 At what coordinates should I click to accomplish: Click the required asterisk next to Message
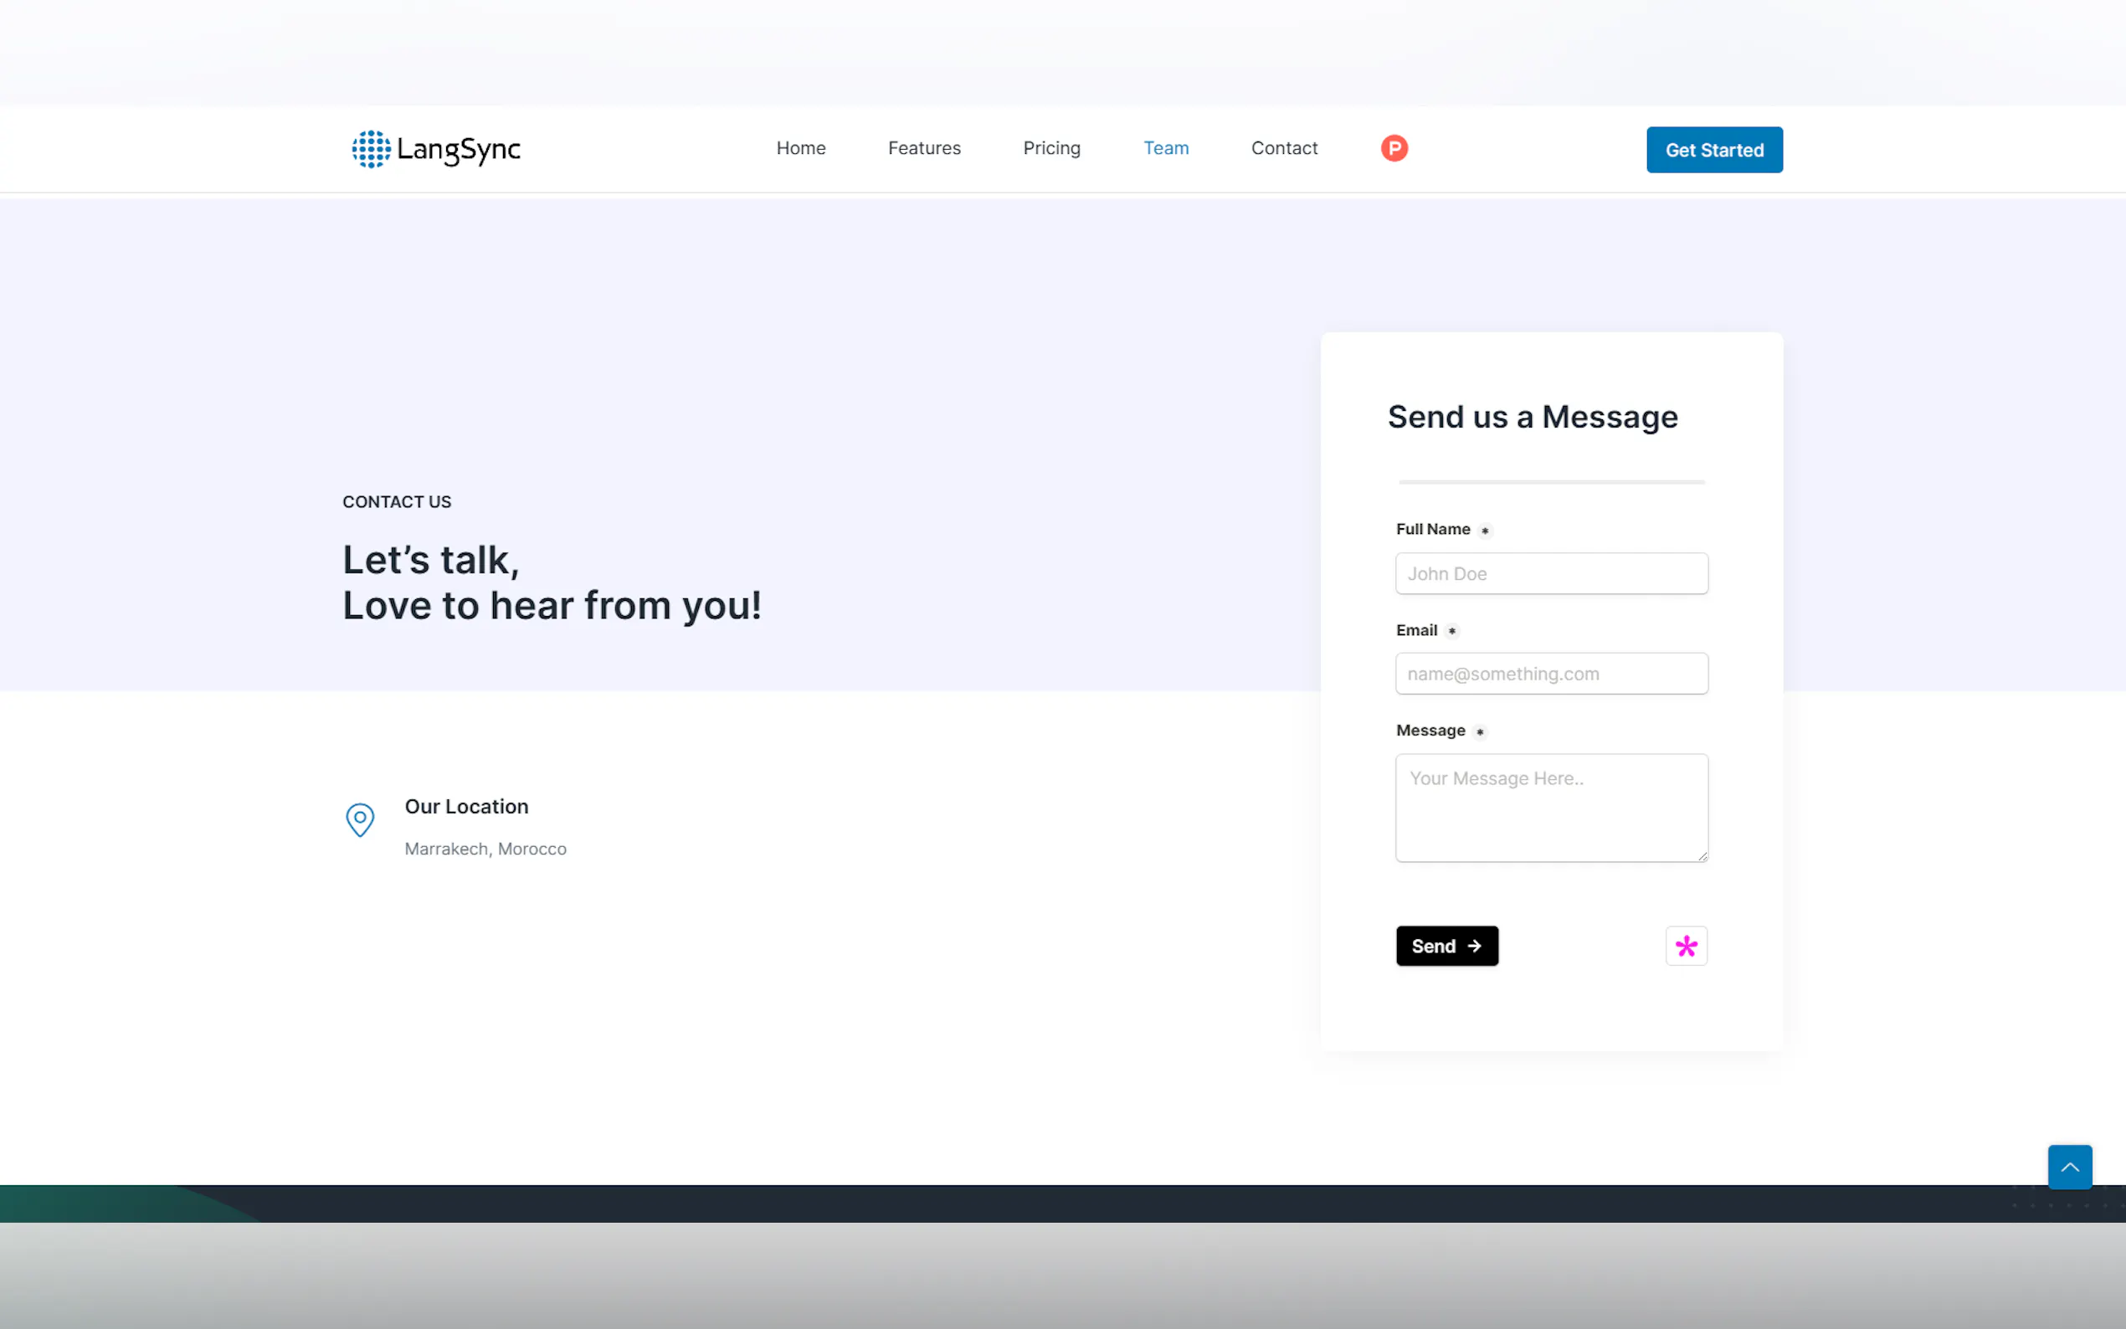click(x=1480, y=731)
